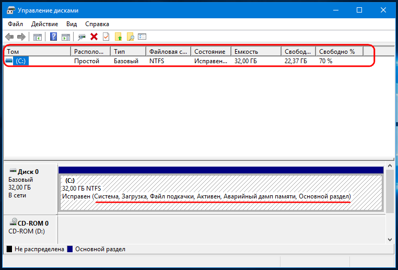Click the black Не распределена legend swatch
Image resolution: width=398 pixels, height=270 pixels.
[9, 249]
